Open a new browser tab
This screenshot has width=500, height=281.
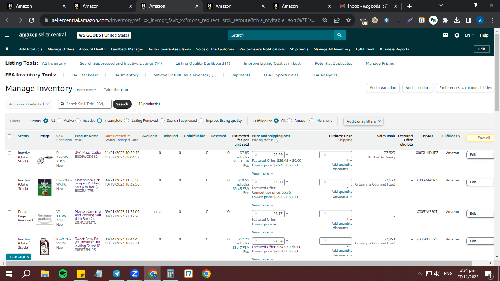pos(410,6)
